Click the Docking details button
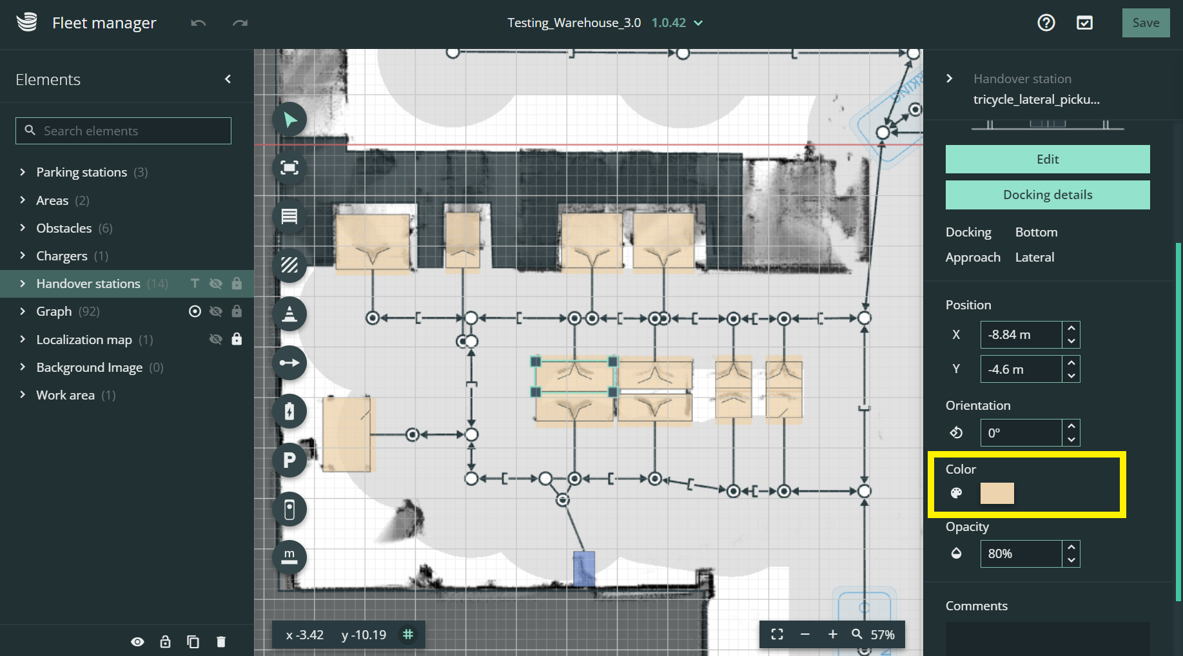This screenshot has width=1183, height=656. coord(1047,195)
